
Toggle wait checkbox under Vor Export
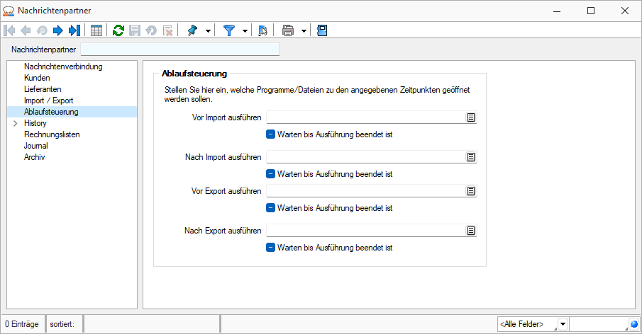(271, 208)
